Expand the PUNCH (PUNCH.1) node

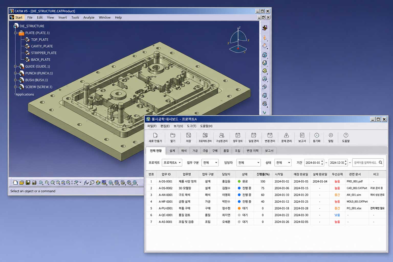tap(15, 73)
